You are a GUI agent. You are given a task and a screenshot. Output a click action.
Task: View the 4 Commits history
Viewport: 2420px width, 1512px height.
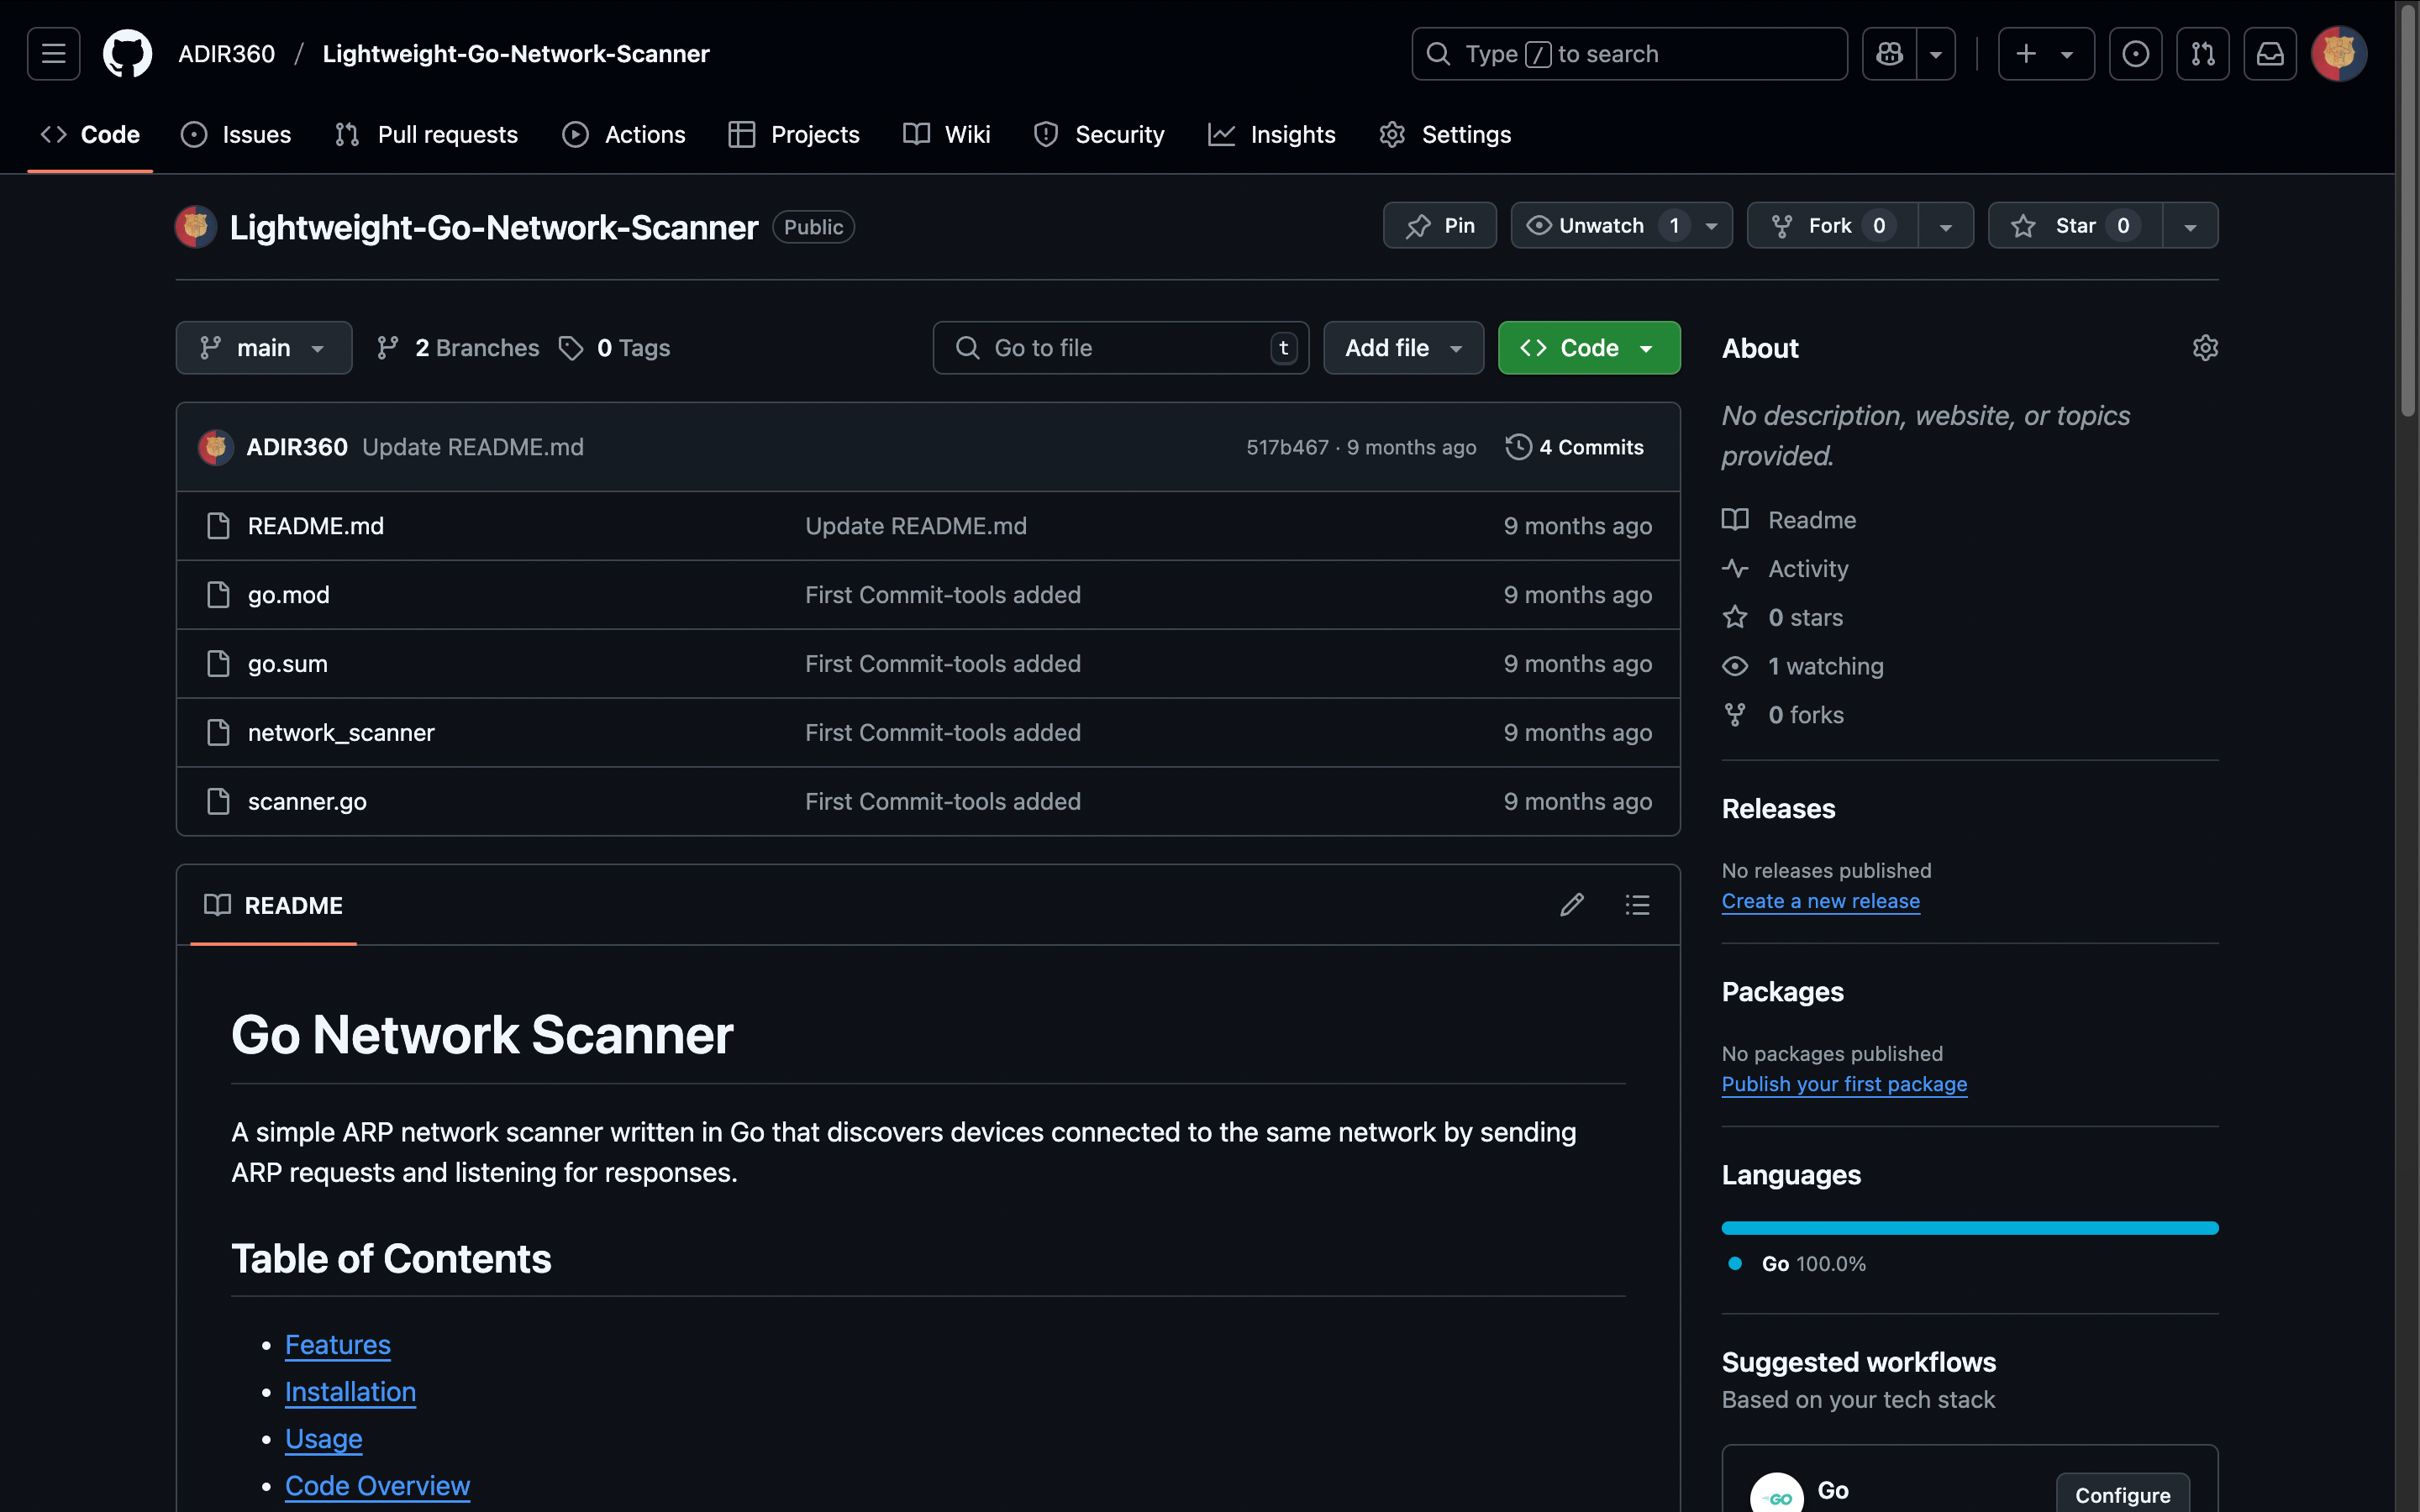click(1575, 447)
